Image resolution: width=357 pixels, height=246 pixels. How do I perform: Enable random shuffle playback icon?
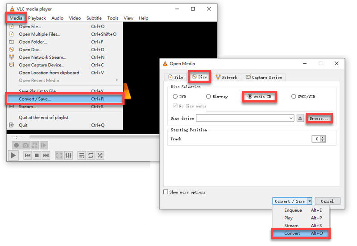(x=100, y=156)
